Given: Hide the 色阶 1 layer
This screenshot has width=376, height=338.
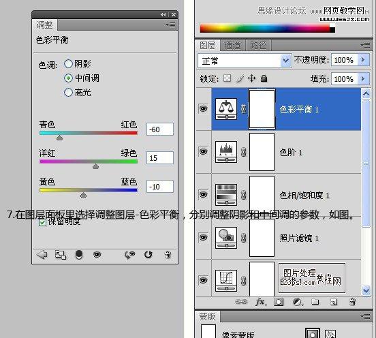Looking at the screenshot, I should point(204,151).
